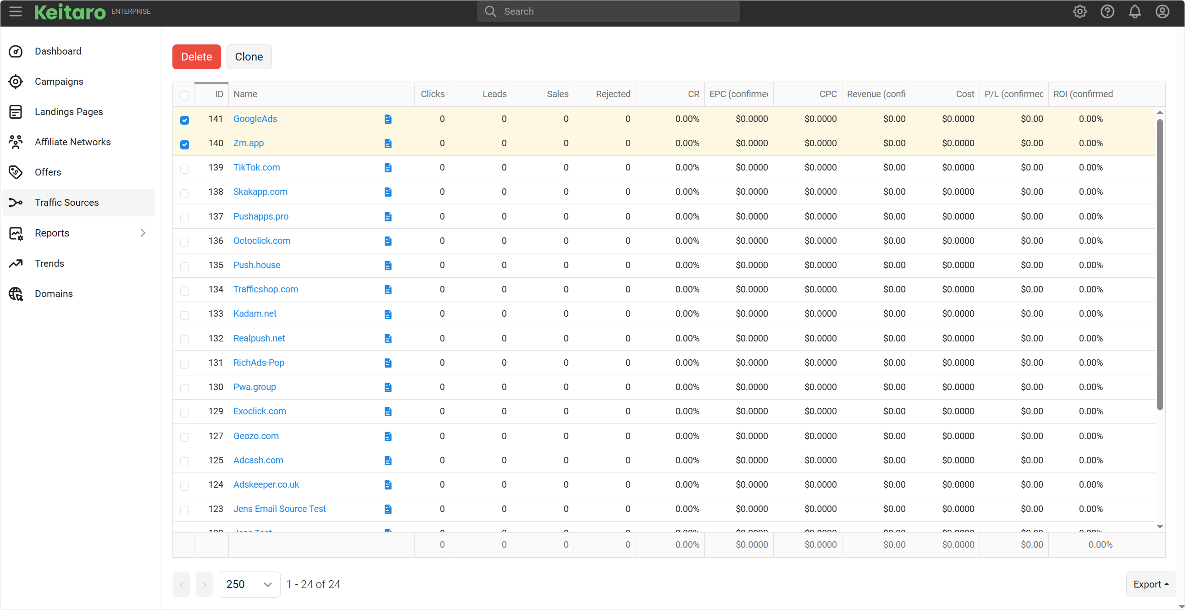This screenshot has width=1185, height=610.
Task: Go to the next page arrow
Action: click(x=204, y=584)
